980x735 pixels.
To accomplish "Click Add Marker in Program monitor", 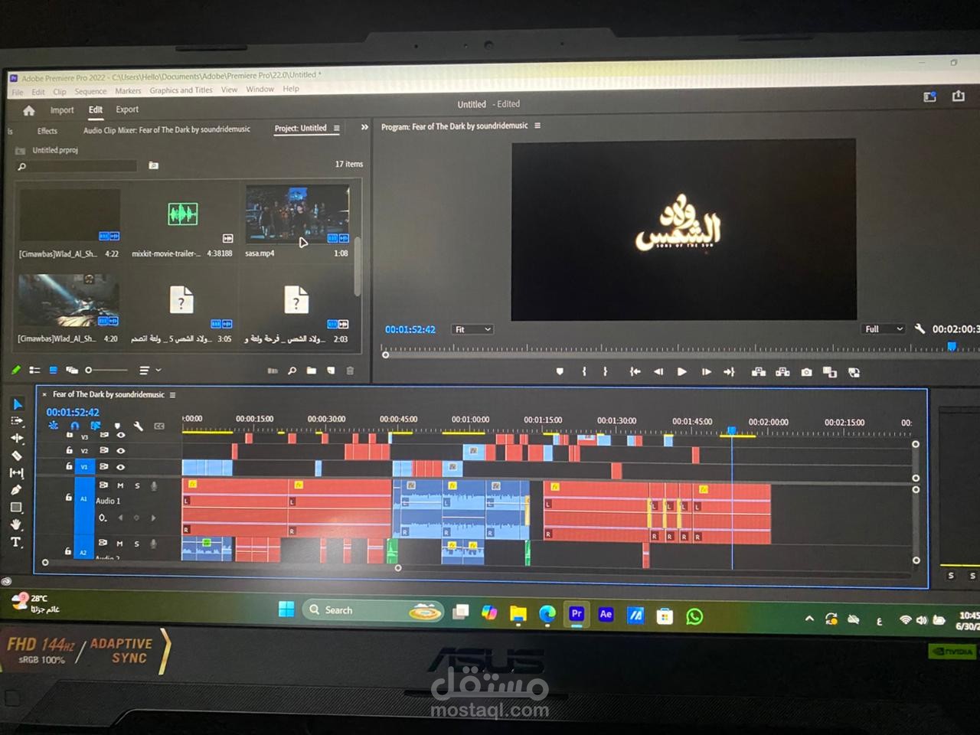I will (560, 371).
